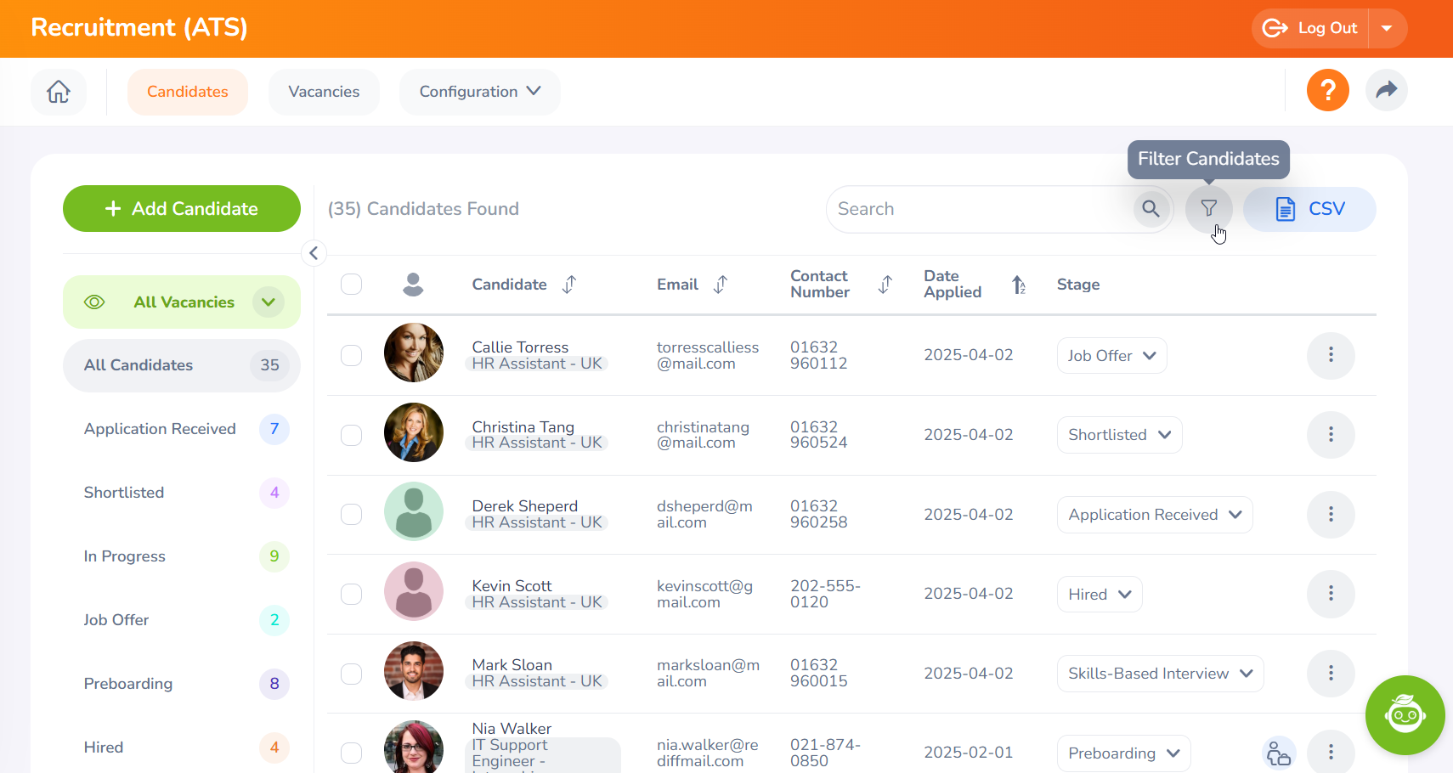The width and height of the screenshot is (1453, 773).
Task: Click the home icon in navigation bar
Action: point(59,92)
